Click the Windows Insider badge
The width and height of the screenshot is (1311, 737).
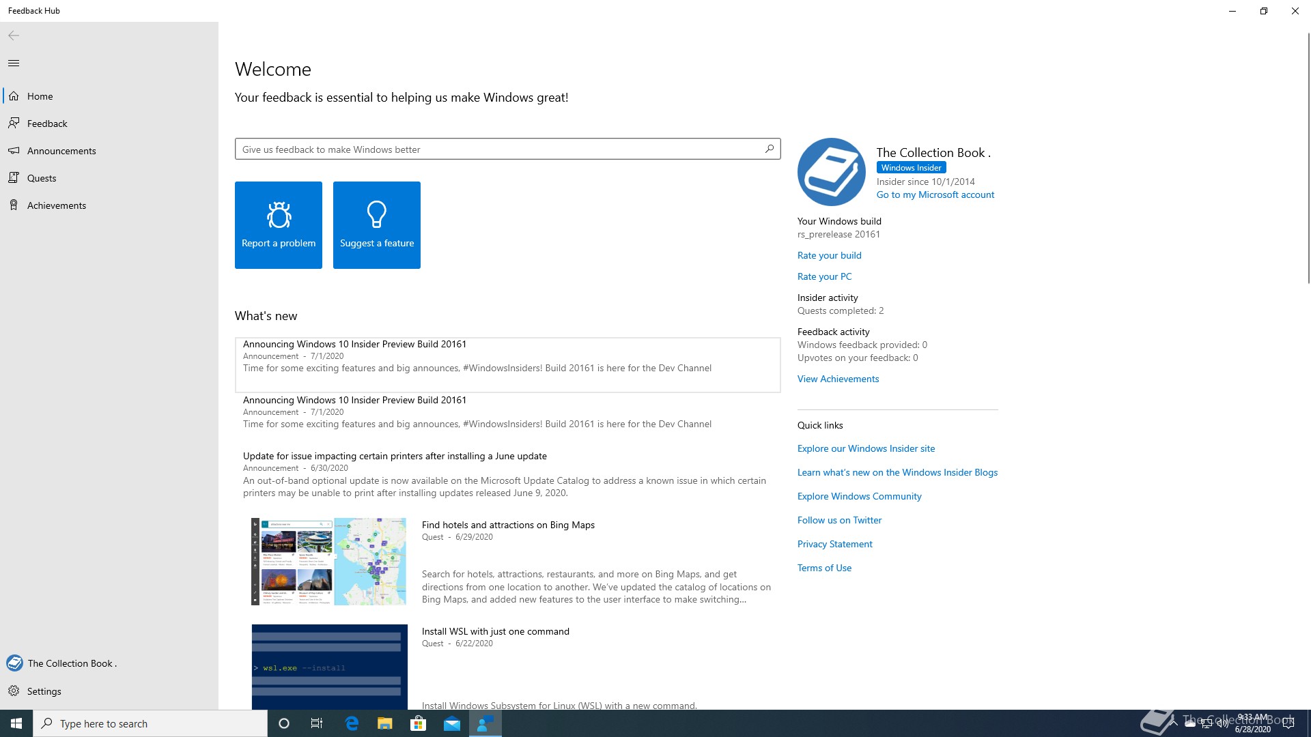(x=911, y=168)
